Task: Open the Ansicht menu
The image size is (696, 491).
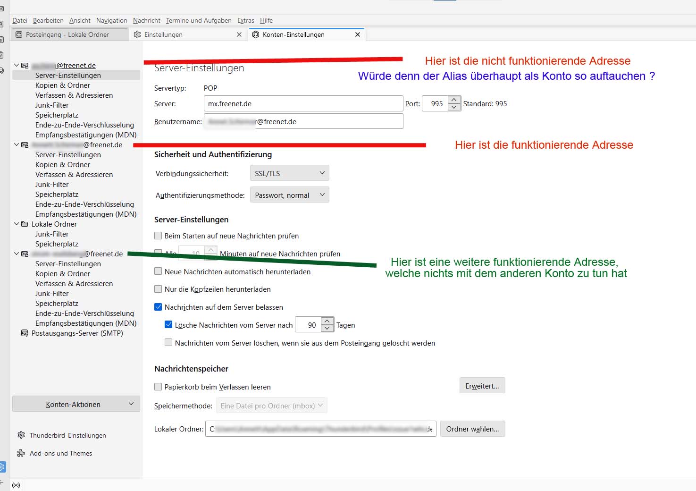Action: (80, 20)
